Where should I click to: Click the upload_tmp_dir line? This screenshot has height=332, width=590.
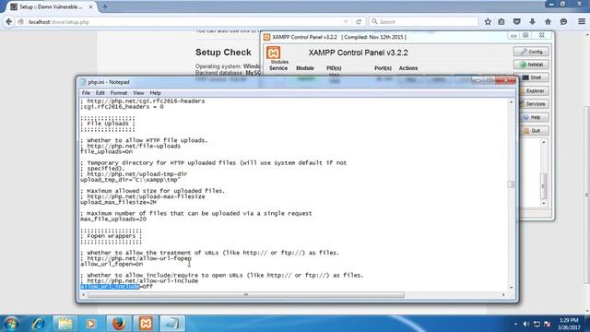pyautogui.click(x=131, y=180)
